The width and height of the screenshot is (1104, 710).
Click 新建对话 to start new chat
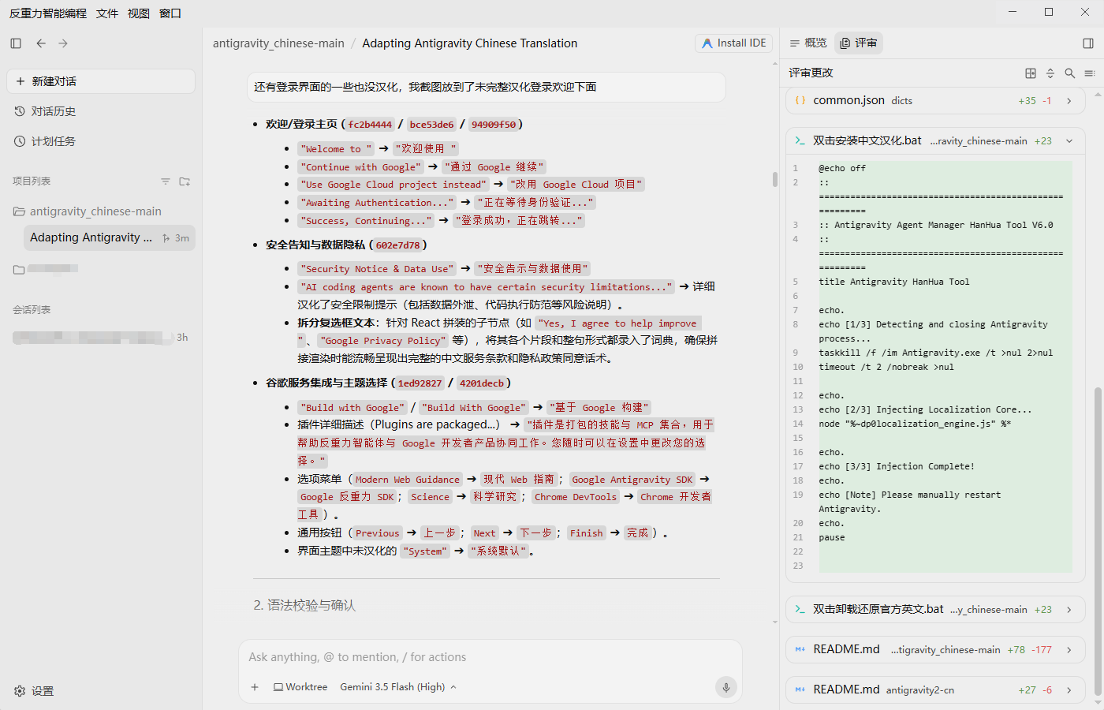pyautogui.click(x=101, y=81)
